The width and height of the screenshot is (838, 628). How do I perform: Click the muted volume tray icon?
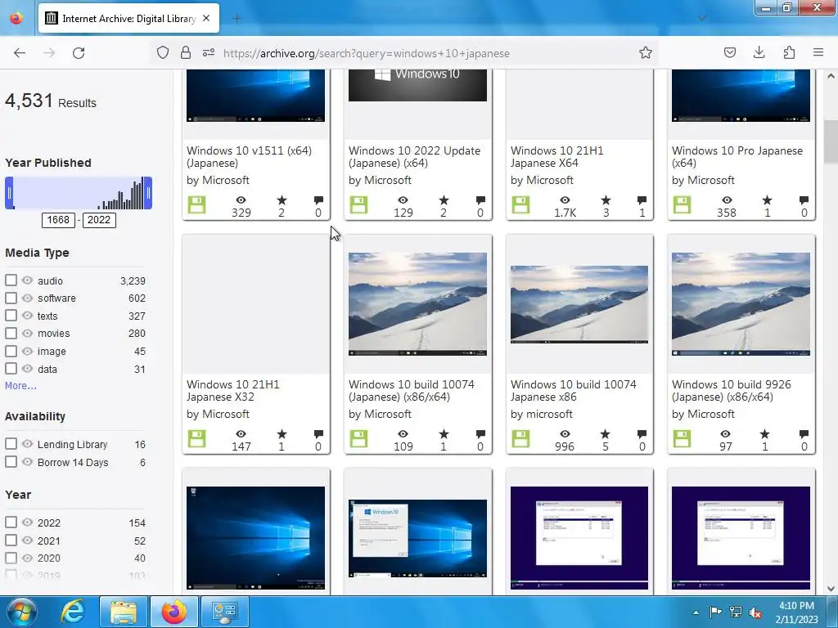pyautogui.click(x=755, y=612)
